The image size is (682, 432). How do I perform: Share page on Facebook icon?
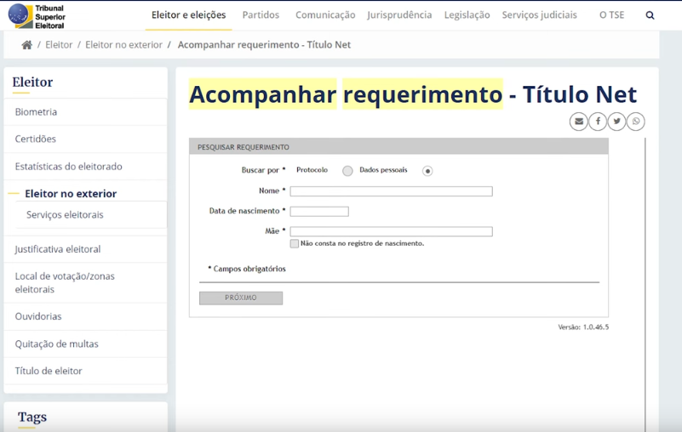point(598,122)
